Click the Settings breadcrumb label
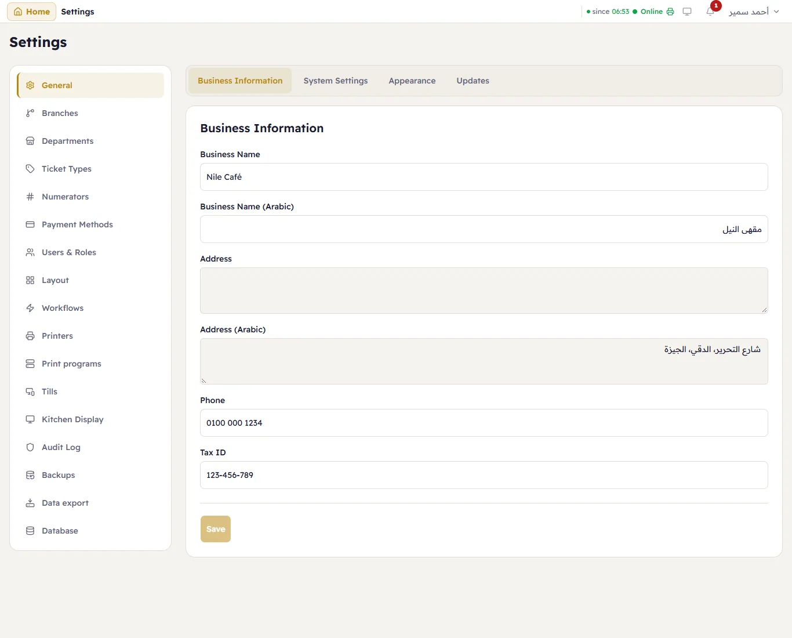This screenshot has width=792, height=638. (78, 12)
